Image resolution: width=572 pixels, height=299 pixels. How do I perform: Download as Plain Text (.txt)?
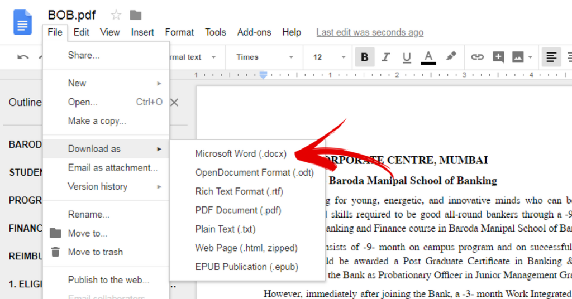point(247,229)
